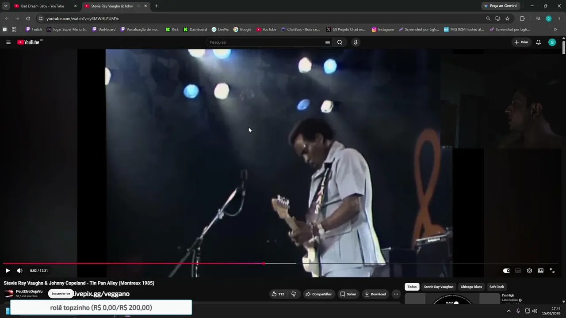
Task: Switch to theater mode view
Action: [x=541, y=271]
